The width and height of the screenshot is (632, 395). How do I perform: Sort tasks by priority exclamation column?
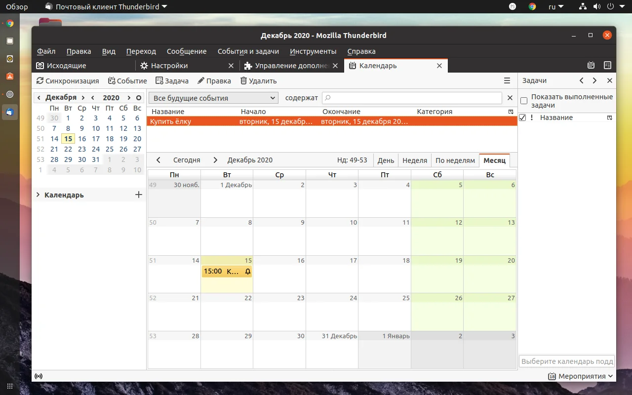point(532,118)
